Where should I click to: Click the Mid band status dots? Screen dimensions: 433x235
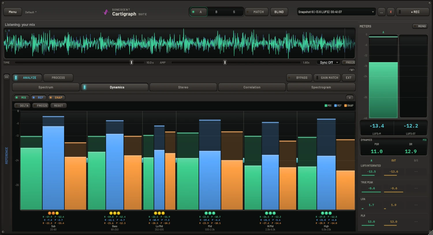coord(210,213)
